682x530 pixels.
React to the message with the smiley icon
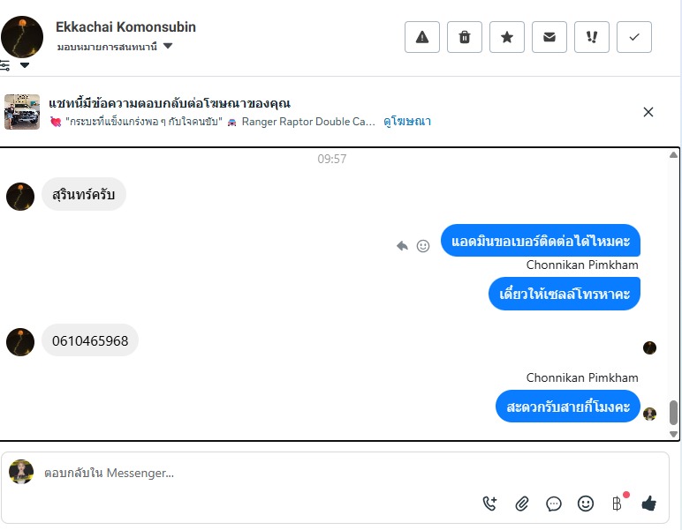(x=423, y=246)
